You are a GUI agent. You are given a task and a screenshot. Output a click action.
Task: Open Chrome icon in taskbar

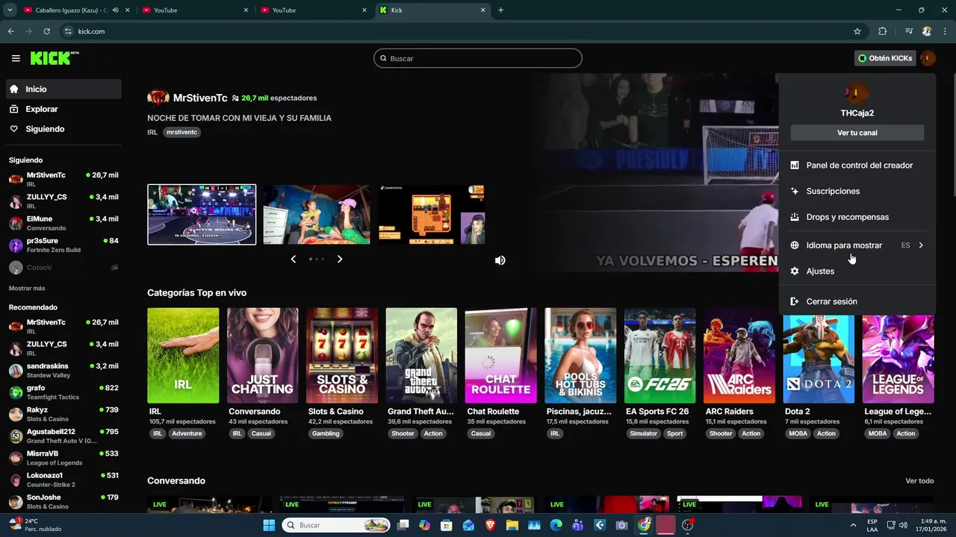[644, 525]
